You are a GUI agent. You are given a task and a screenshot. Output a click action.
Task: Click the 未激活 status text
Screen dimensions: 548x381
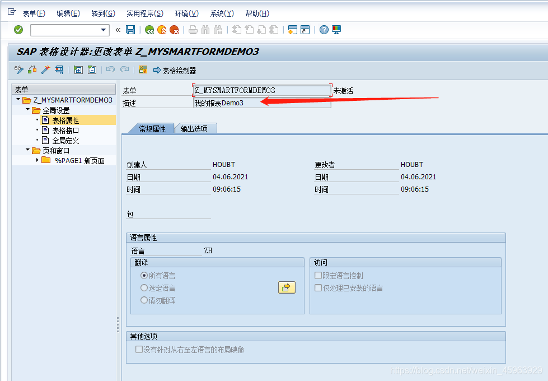[x=343, y=91]
